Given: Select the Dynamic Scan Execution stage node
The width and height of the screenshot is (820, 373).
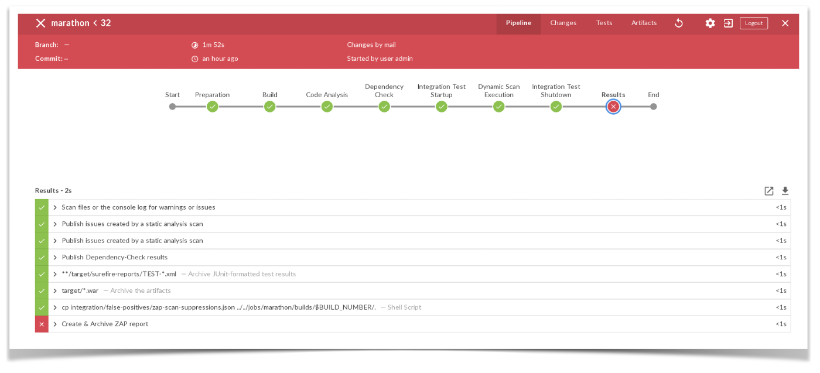Looking at the screenshot, I should pos(498,107).
